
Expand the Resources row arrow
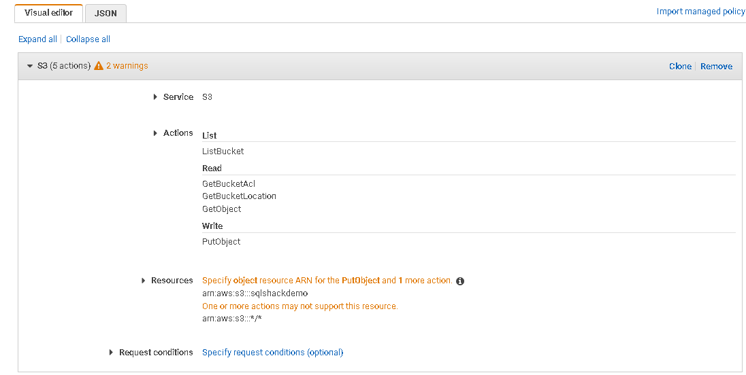(x=144, y=281)
